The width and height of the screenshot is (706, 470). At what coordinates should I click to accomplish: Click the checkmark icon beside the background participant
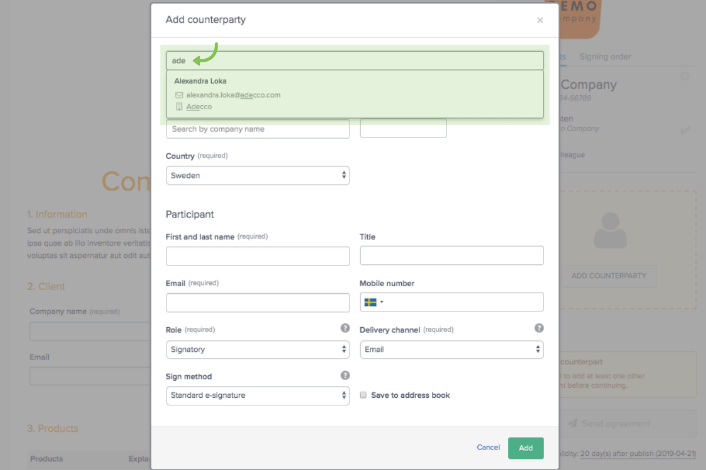pos(685,130)
